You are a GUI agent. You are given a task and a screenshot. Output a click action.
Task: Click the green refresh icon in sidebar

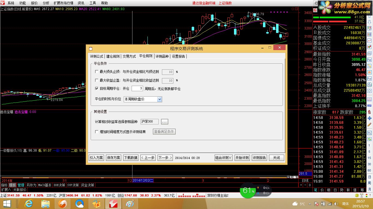(369, 139)
